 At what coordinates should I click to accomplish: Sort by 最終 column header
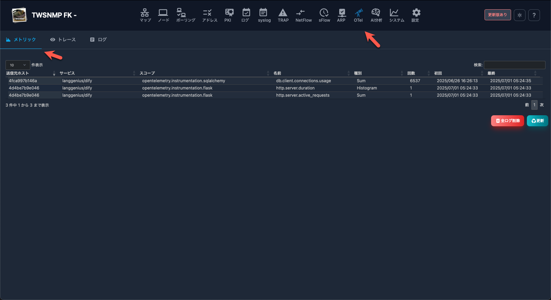512,73
